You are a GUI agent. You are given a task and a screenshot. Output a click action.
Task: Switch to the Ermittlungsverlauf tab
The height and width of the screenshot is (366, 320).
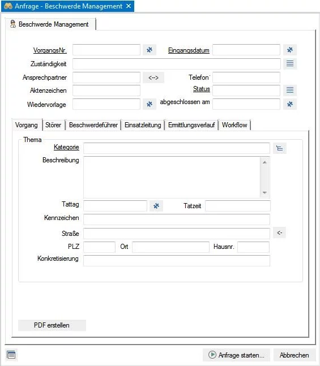click(191, 125)
